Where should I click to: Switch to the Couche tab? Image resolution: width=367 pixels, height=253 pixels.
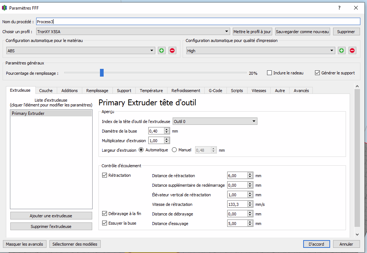tap(46, 90)
